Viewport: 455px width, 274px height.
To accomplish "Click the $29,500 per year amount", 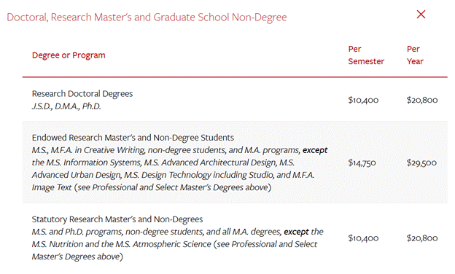I will 421,163.
